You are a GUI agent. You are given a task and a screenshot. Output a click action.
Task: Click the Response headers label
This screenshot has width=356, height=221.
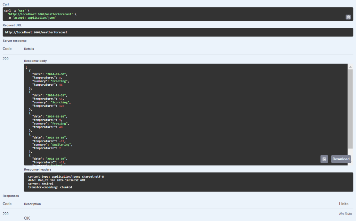click(38, 170)
